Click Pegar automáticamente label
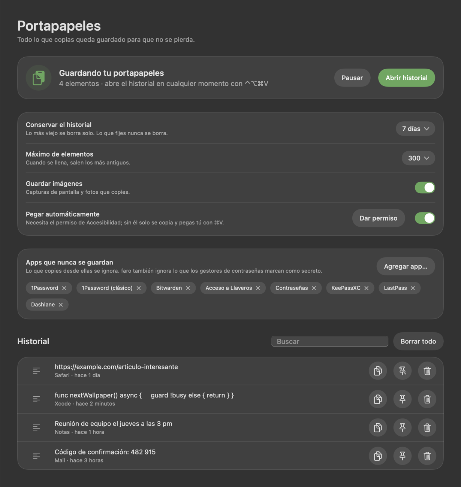Screen dimensions: 461x487 63,214
